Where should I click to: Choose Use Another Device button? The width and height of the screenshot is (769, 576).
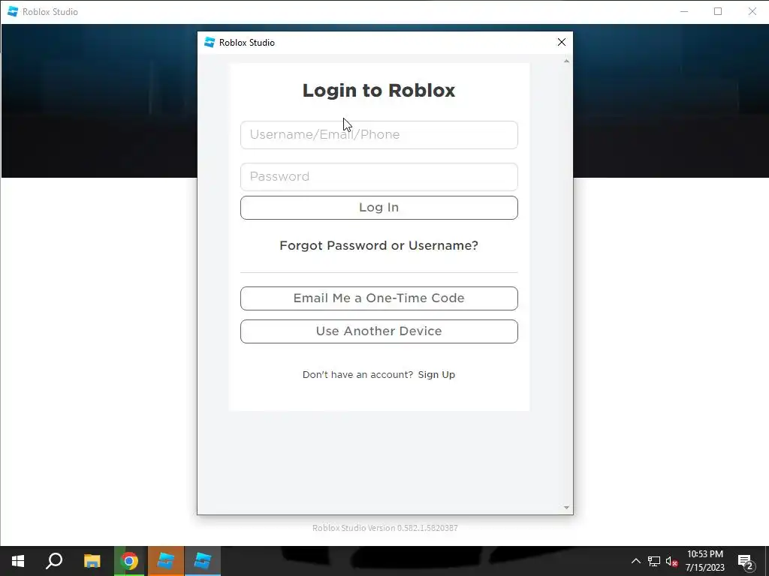pos(378,331)
